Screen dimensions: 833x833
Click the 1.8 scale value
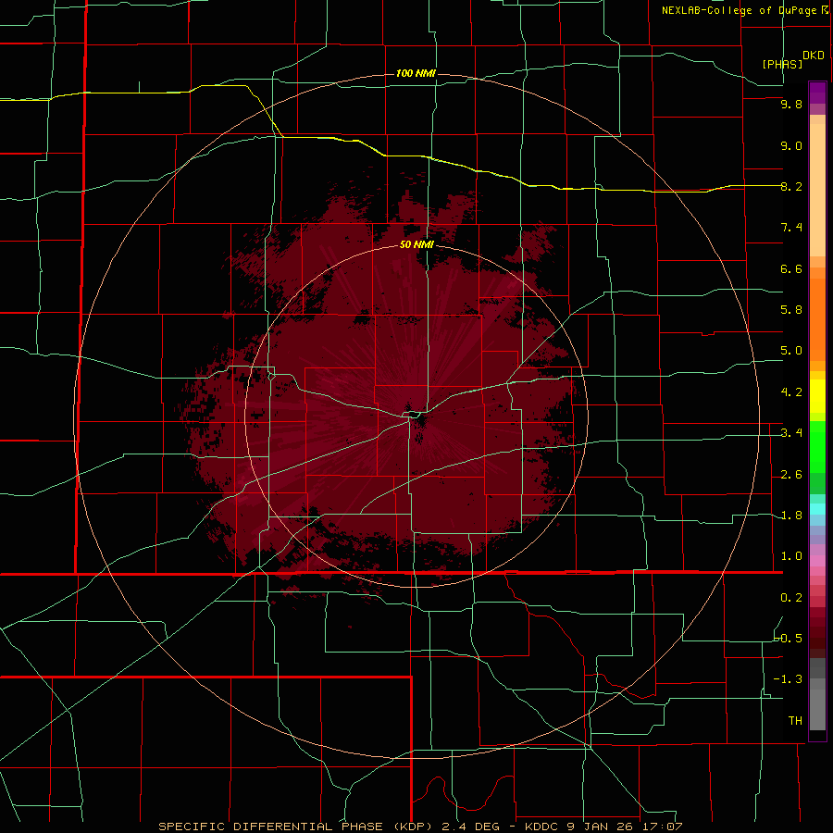[791, 516]
